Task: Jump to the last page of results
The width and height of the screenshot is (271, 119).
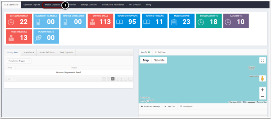Action: pos(130,79)
